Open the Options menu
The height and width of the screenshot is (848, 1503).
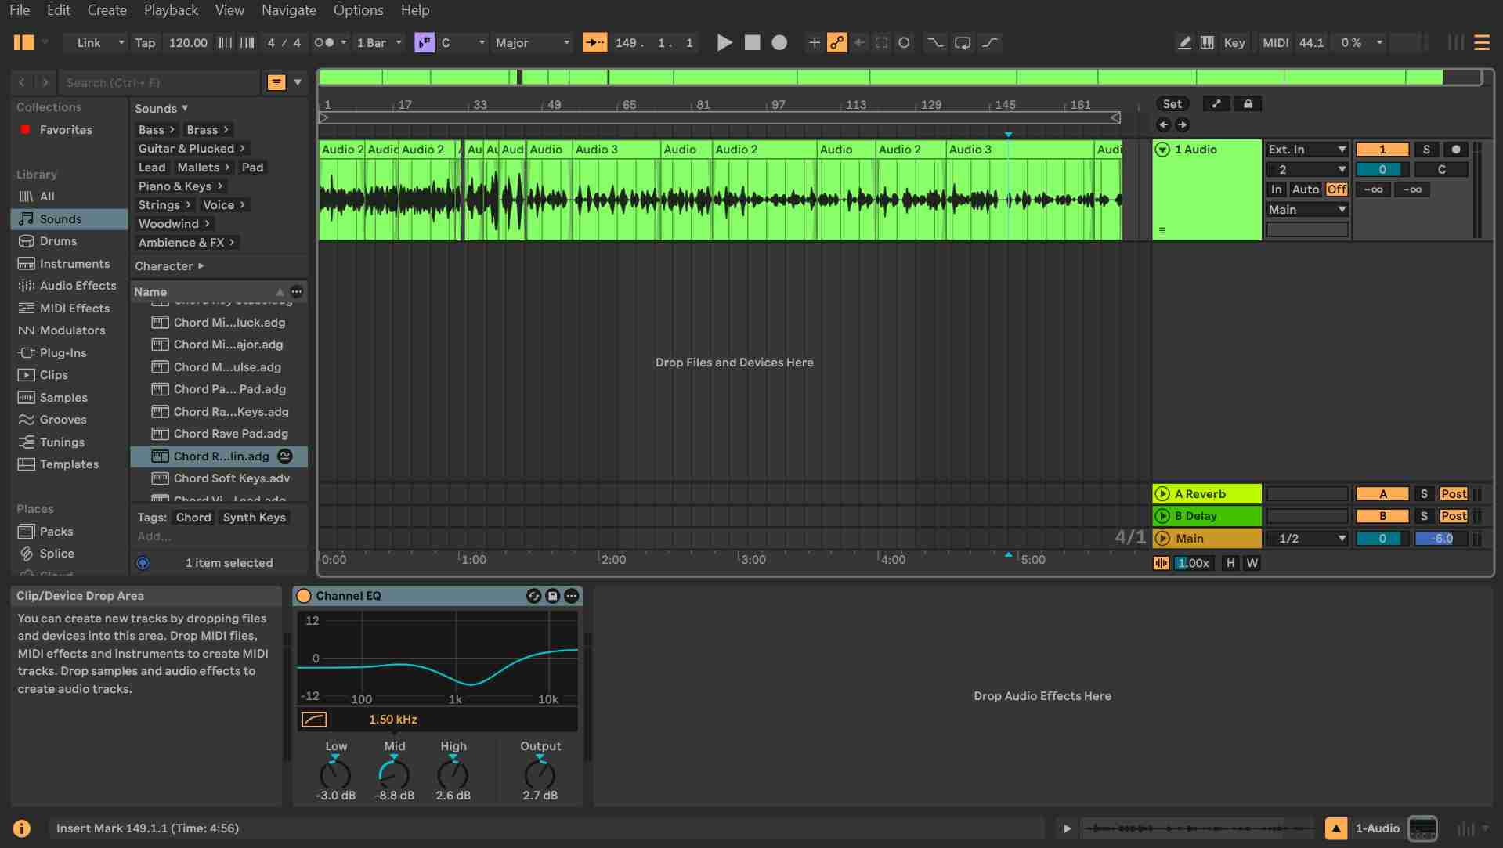358,10
